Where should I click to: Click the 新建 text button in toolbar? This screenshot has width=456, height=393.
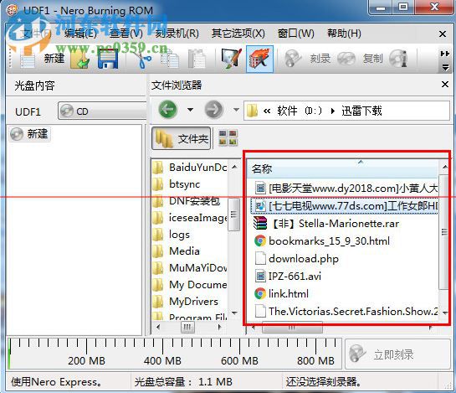tap(54, 59)
